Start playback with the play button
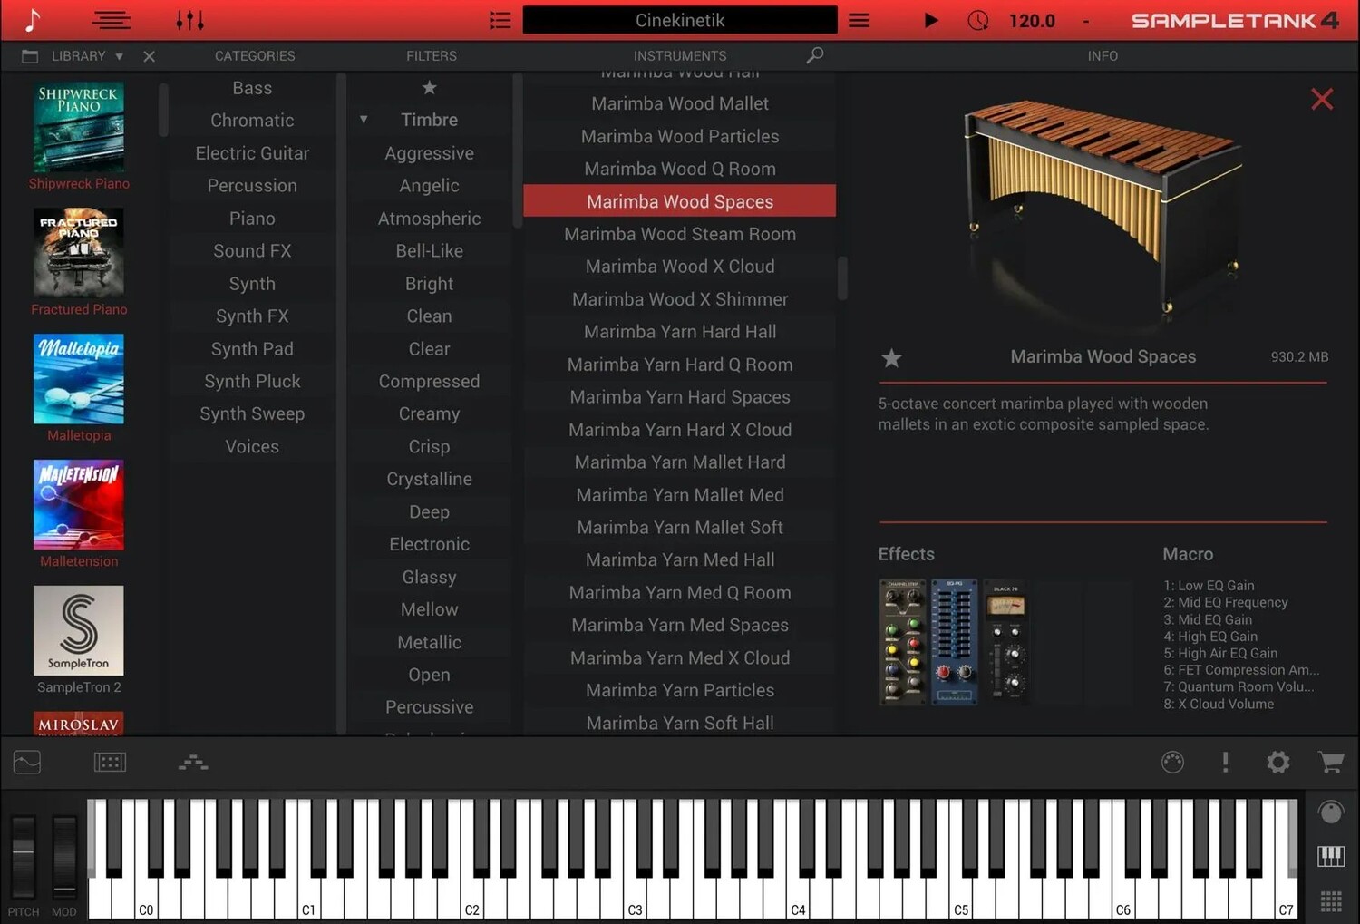The image size is (1360, 924). click(930, 20)
